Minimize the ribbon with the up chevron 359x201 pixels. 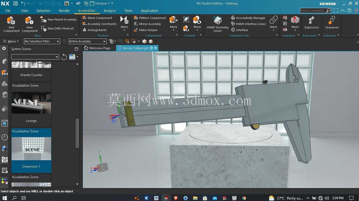[342, 11]
